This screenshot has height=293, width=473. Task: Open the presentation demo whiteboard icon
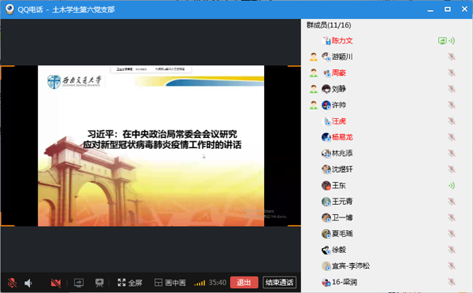click(99, 283)
